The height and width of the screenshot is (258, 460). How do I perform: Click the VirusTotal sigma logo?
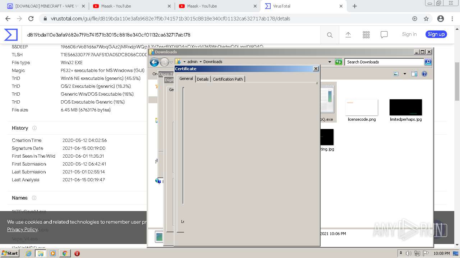click(x=11, y=35)
